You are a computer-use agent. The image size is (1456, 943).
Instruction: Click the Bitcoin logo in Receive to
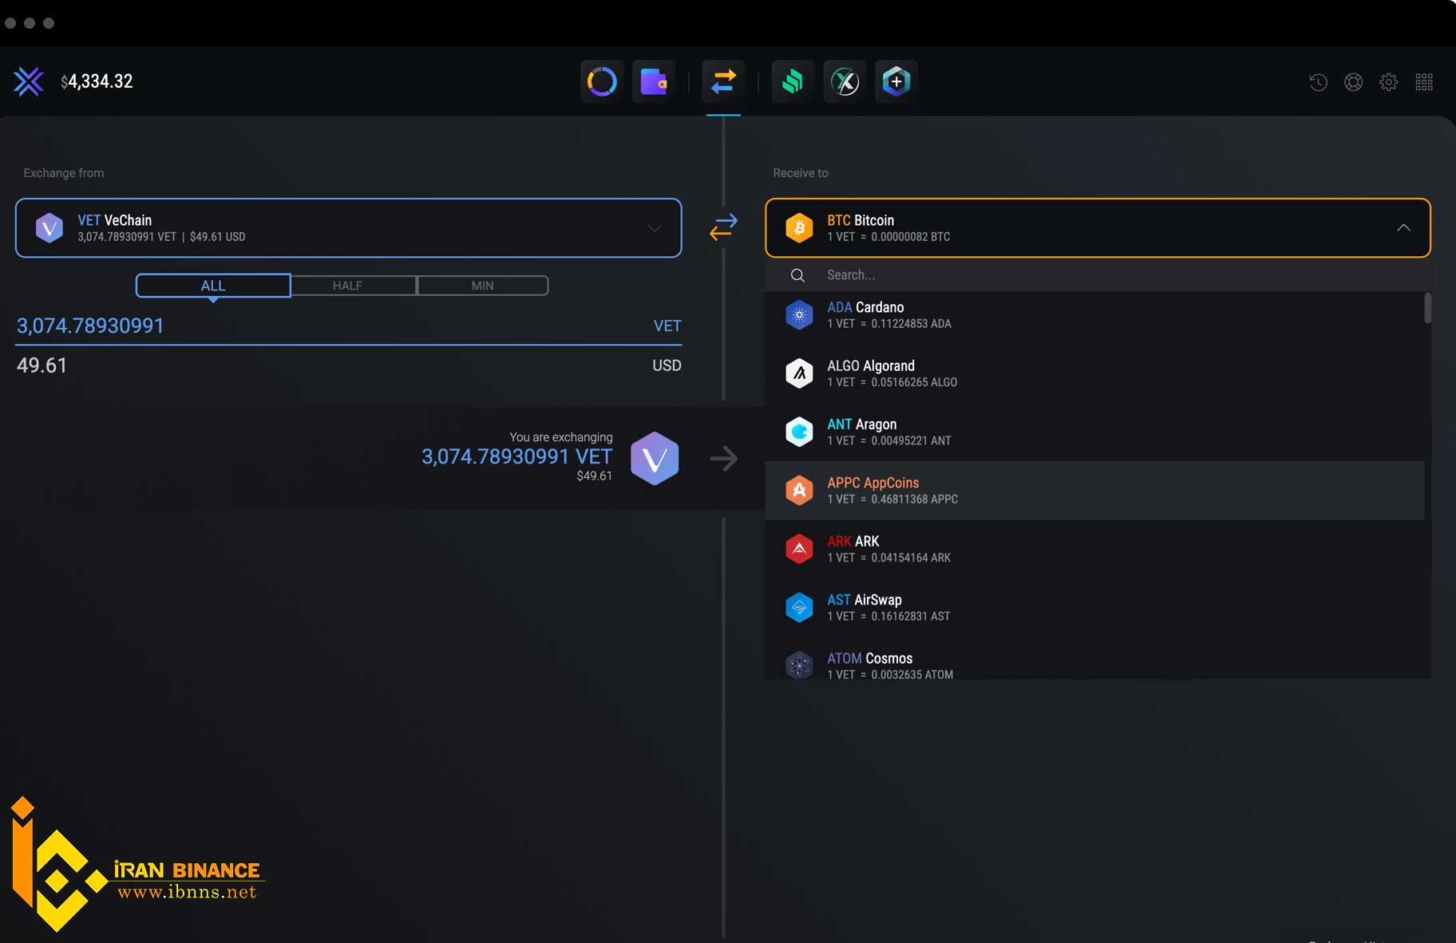pos(799,228)
